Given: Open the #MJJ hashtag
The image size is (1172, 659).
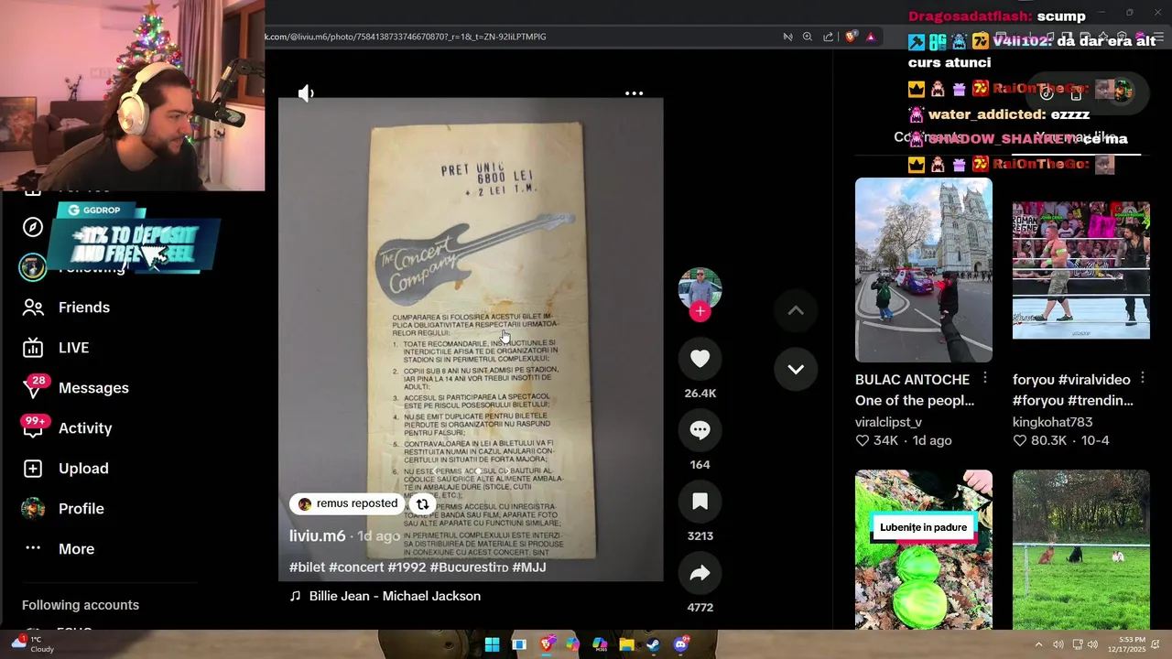Looking at the screenshot, I should coord(529,567).
